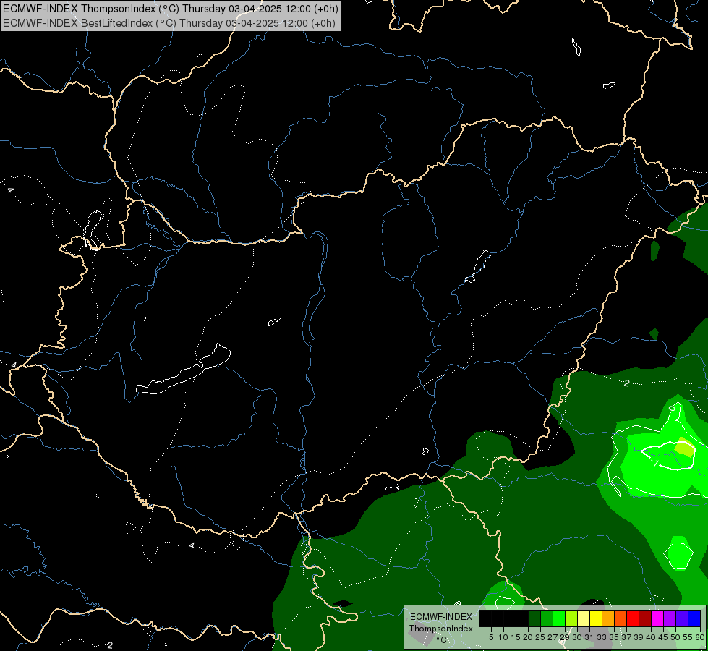Click the ThompsonIndex label in the legend
Image resolution: width=708 pixels, height=651 pixels.
[441, 629]
